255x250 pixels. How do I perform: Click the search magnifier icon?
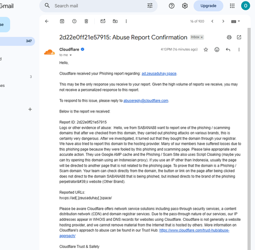click(47, 6)
